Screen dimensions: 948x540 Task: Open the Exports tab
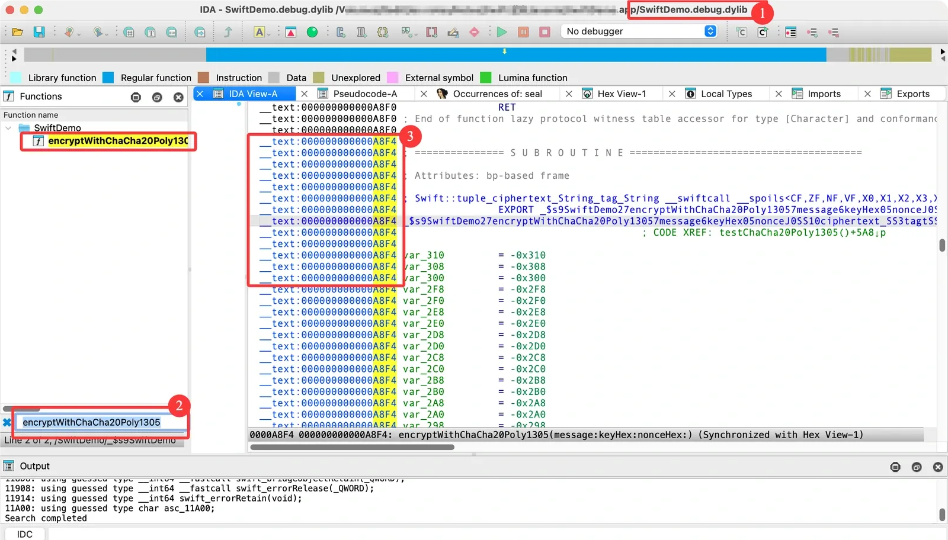coord(913,94)
